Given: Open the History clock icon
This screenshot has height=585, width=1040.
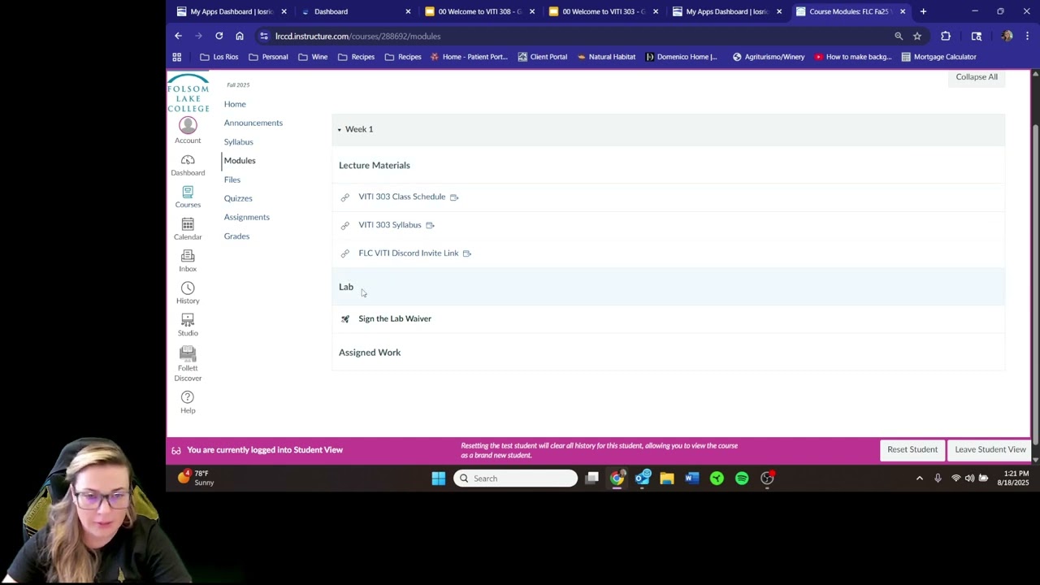Looking at the screenshot, I should click(188, 288).
